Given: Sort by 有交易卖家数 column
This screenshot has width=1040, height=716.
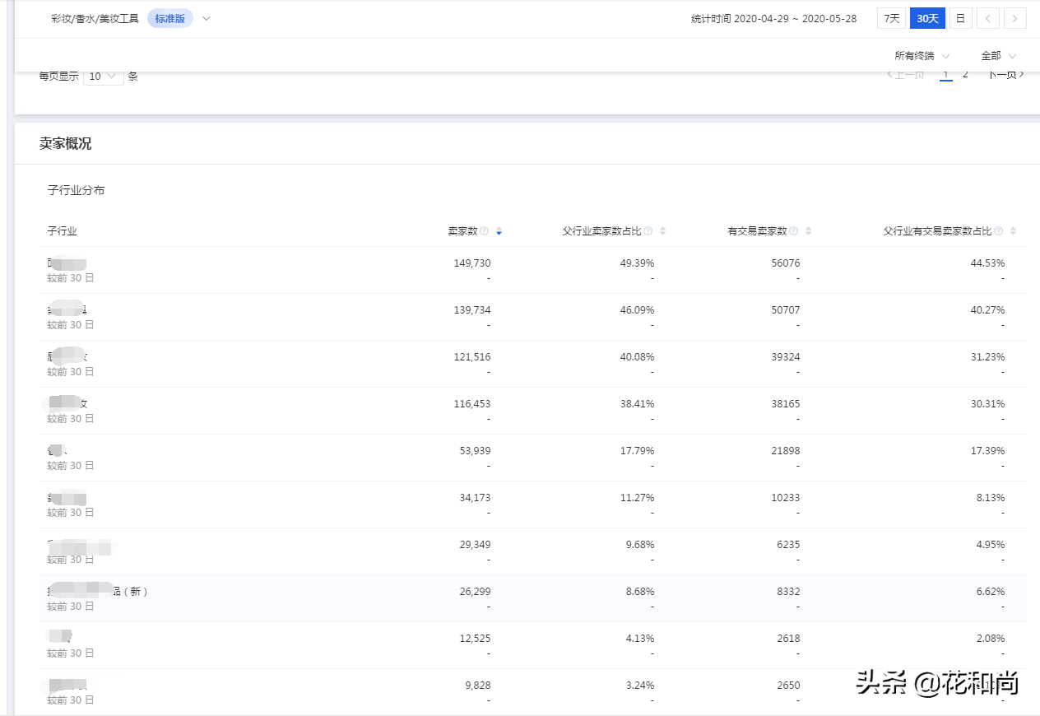Looking at the screenshot, I should (806, 231).
